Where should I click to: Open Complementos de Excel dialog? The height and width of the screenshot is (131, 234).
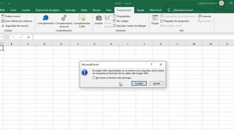click(x=64, y=21)
